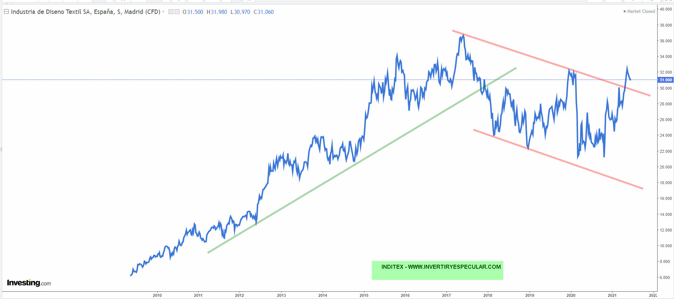Toggle the series visibility eye icon

(x=171, y=12)
